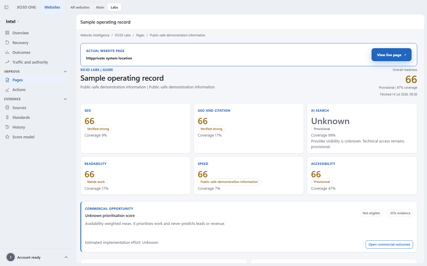Open the READABILITY score card

click(x=136, y=176)
